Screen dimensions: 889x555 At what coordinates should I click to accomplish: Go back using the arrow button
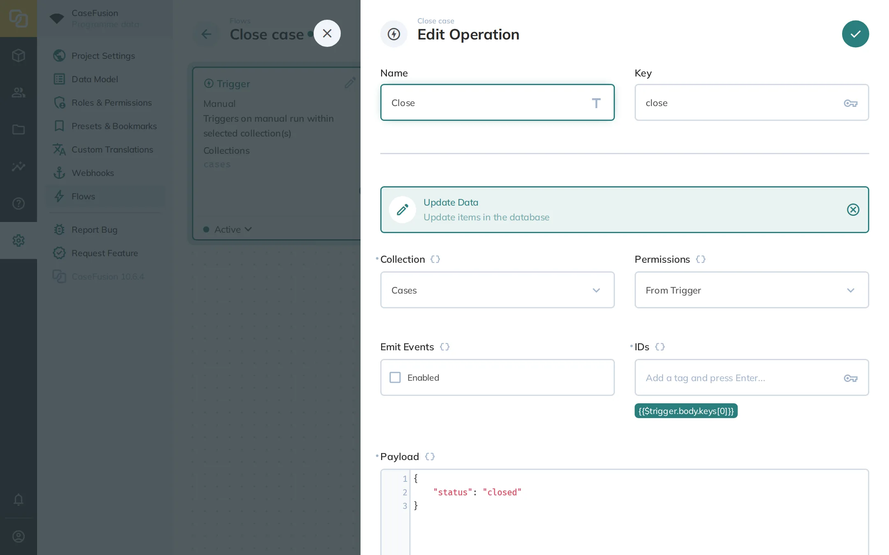206,34
